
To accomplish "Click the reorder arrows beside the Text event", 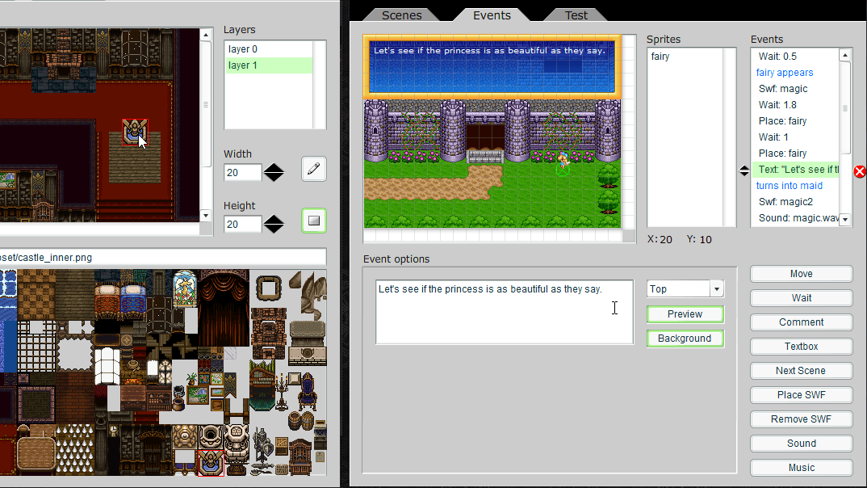I will pyautogui.click(x=744, y=170).
